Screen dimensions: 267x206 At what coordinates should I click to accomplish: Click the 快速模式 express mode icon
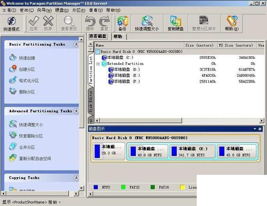[x=12, y=24]
